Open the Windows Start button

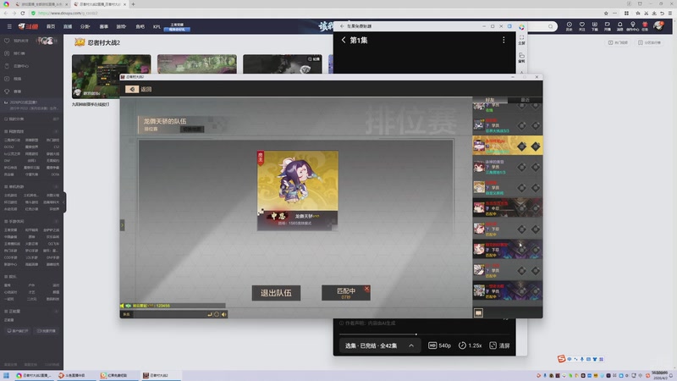coord(6,375)
